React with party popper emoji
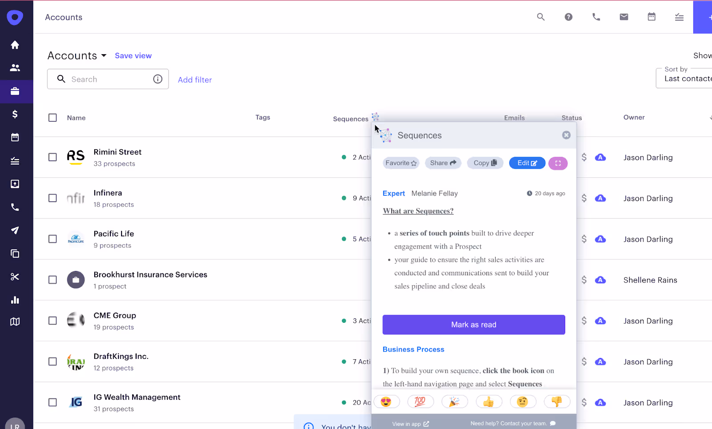This screenshot has width=712, height=429. point(454,402)
